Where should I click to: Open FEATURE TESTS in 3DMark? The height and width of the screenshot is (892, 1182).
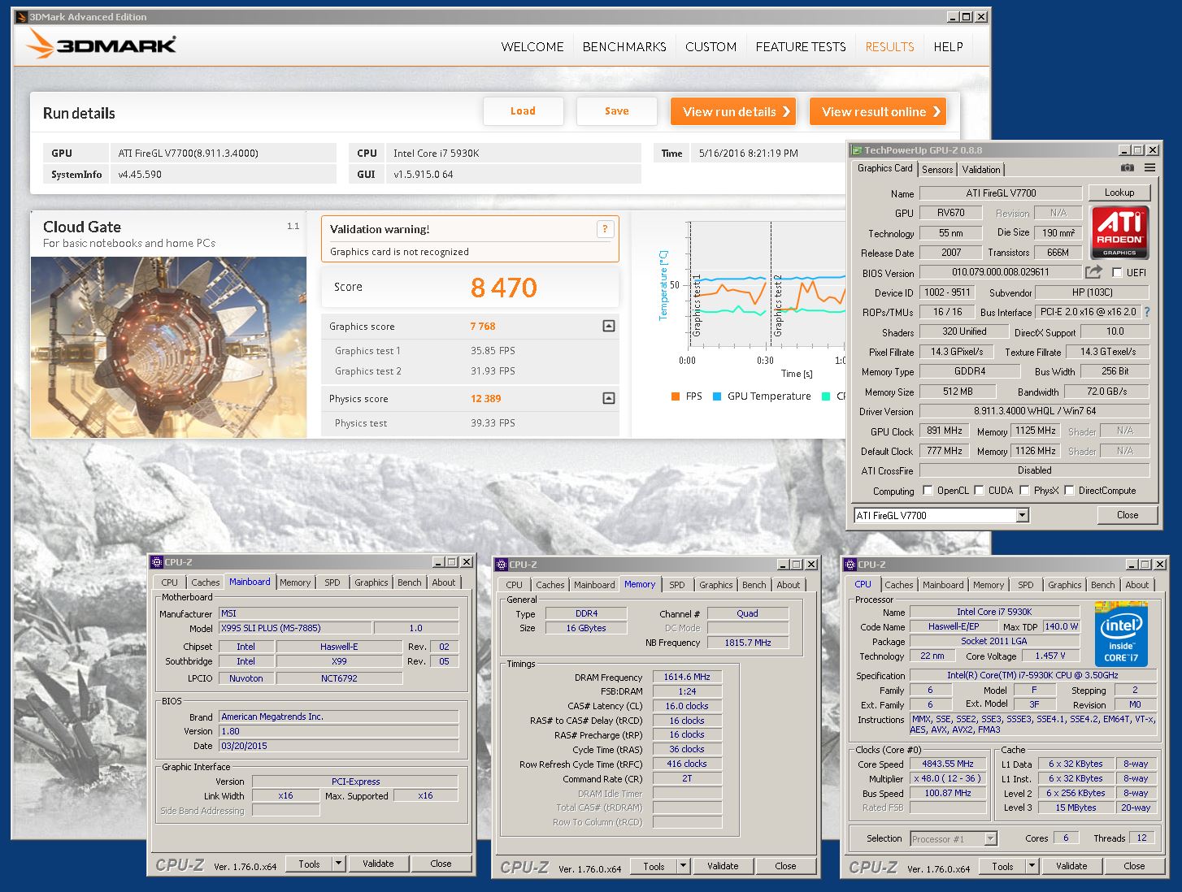point(801,47)
